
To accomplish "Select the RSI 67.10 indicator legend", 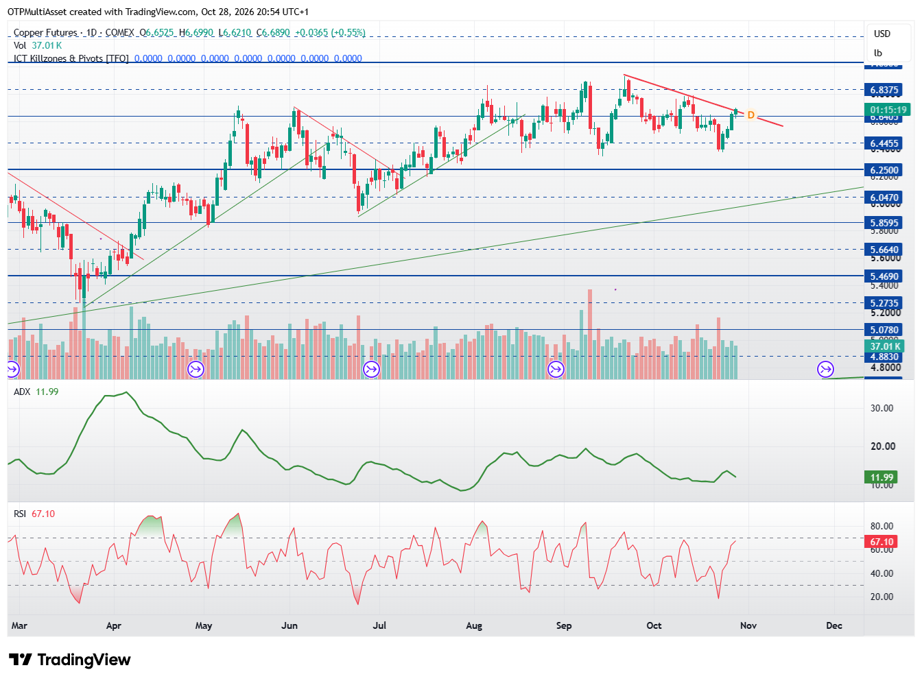I will coord(34,514).
